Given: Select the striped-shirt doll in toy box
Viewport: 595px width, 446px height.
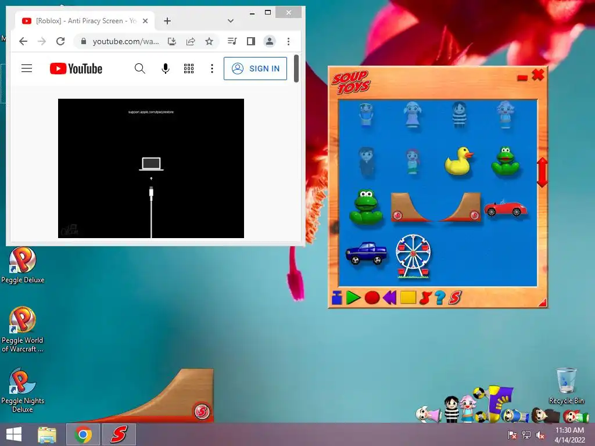Looking at the screenshot, I should point(459,114).
